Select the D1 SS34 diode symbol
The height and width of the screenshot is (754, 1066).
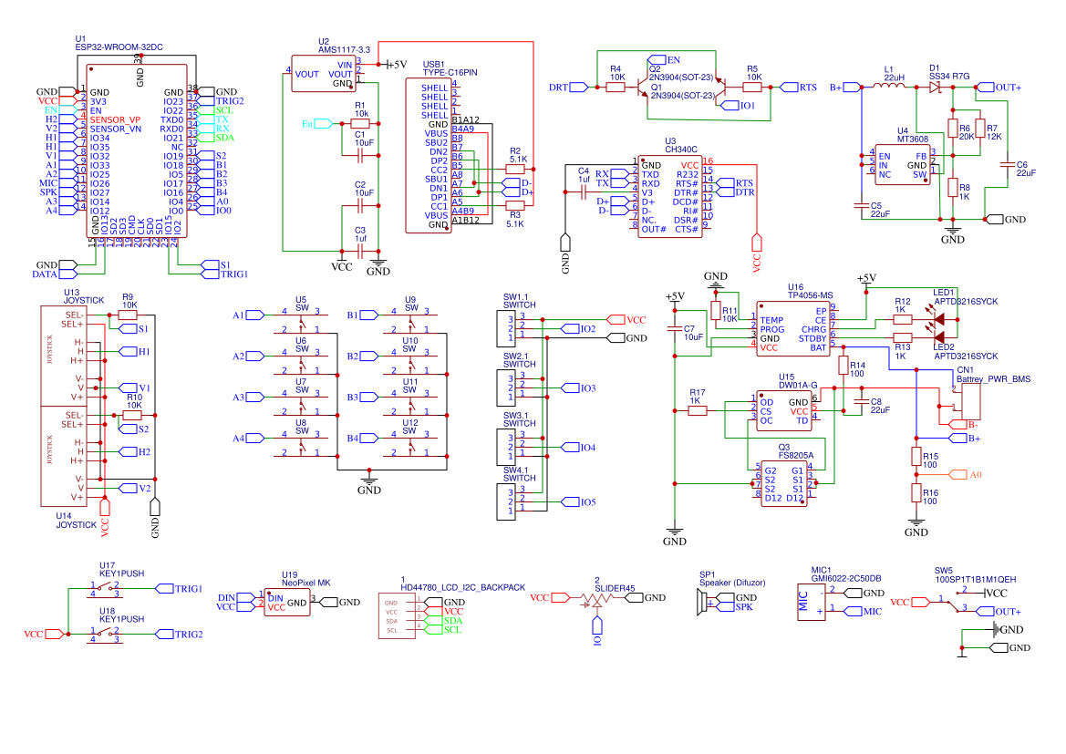click(936, 87)
